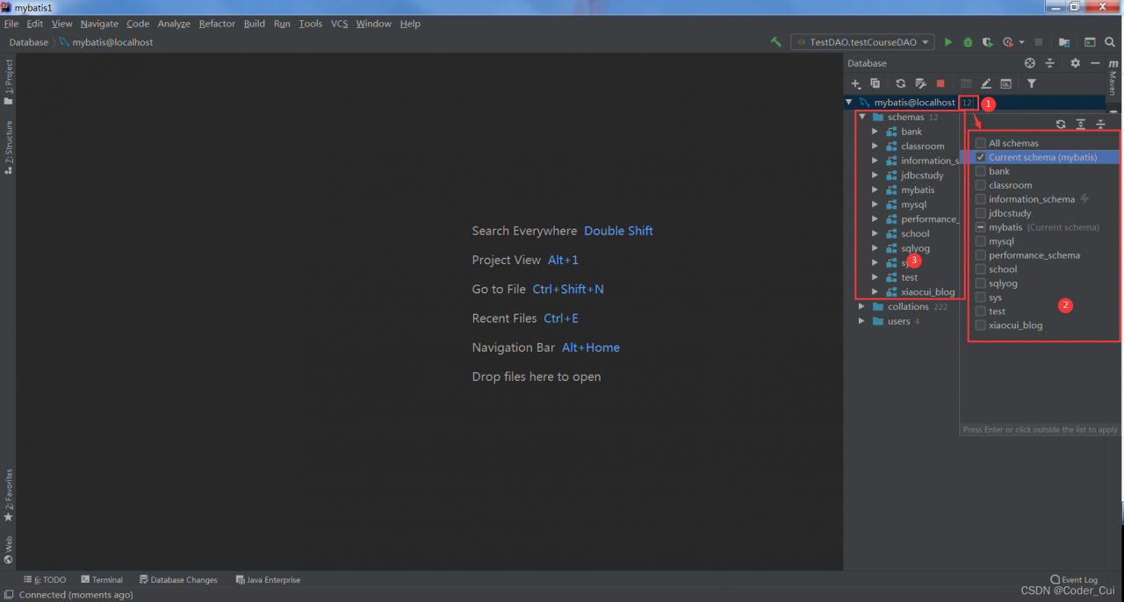Open the Navigate menu
This screenshot has width=1124, height=602.
[99, 24]
